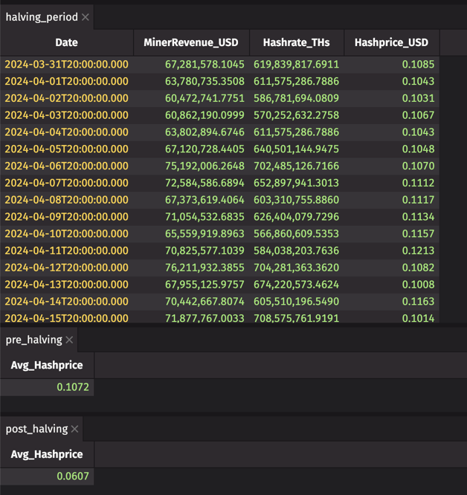Click Avg_Hashprice header in post_halving table
Viewport: 467px width, 495px height.
[47, 454]
